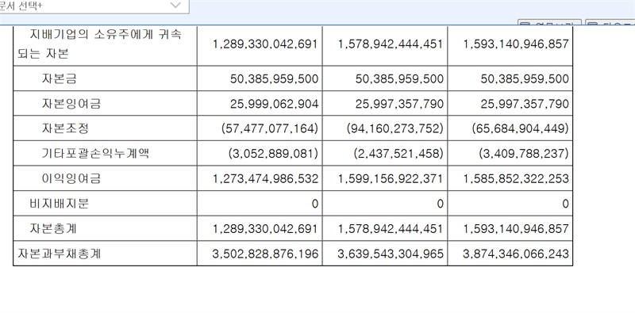Click the 자본과부채총계 row label

(59, 254)
